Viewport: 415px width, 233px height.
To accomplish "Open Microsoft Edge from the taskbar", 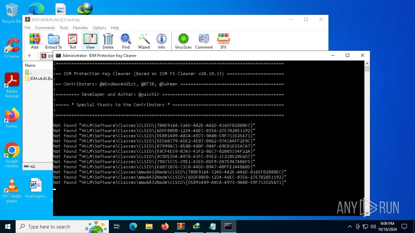I will [x=133, y=227].
